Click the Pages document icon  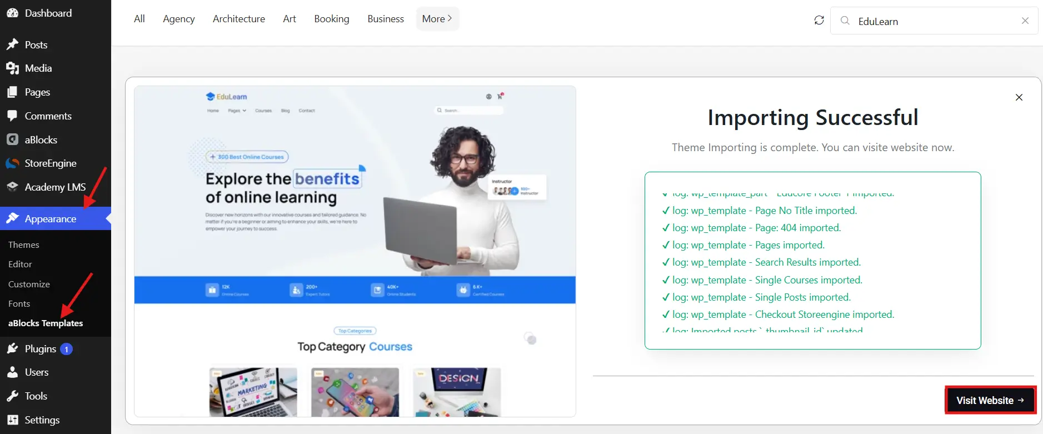coord(12,92)
